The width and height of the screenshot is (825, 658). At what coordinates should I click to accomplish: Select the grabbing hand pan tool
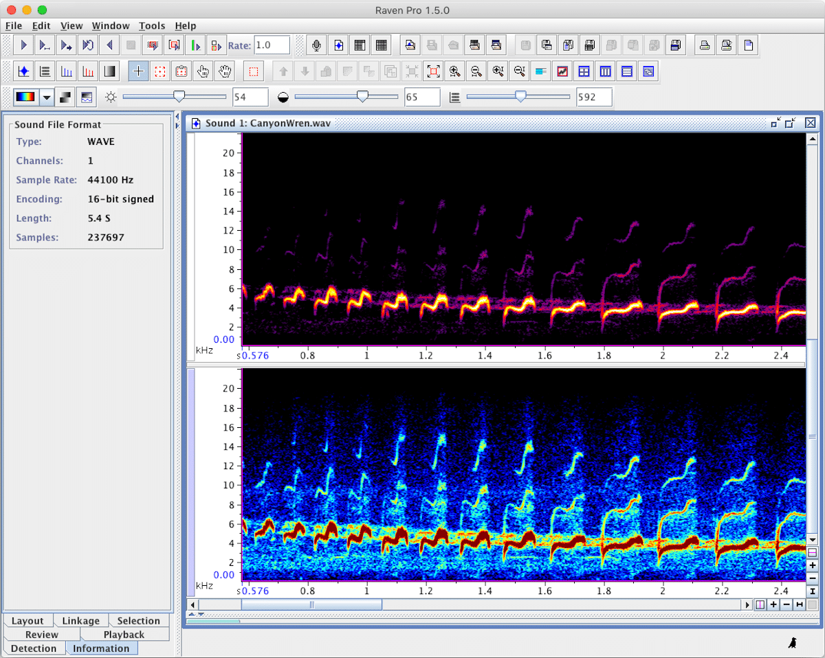[224, 71]
